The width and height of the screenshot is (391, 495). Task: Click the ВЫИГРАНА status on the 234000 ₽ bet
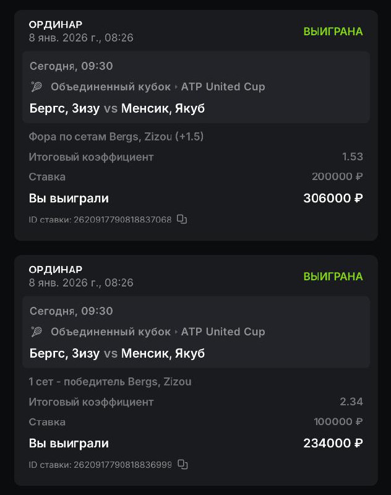pos(333,276)
